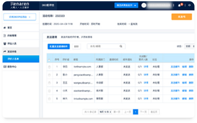Open the status filter dropdown showing 全部

(x=189, y=46)
